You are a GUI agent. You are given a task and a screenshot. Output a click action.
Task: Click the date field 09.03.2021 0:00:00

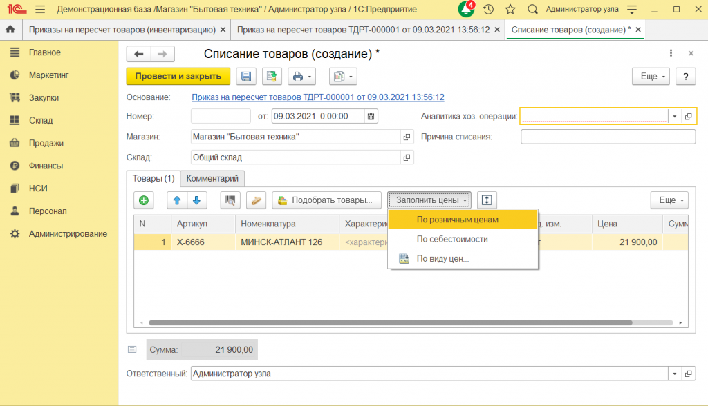pyautogui.click(x=317, y=117)
